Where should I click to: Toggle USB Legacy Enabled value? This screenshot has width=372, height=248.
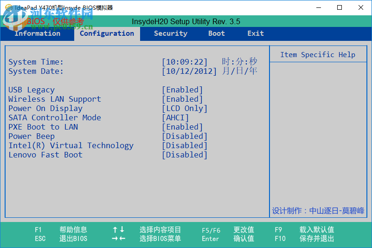point(182,90)
